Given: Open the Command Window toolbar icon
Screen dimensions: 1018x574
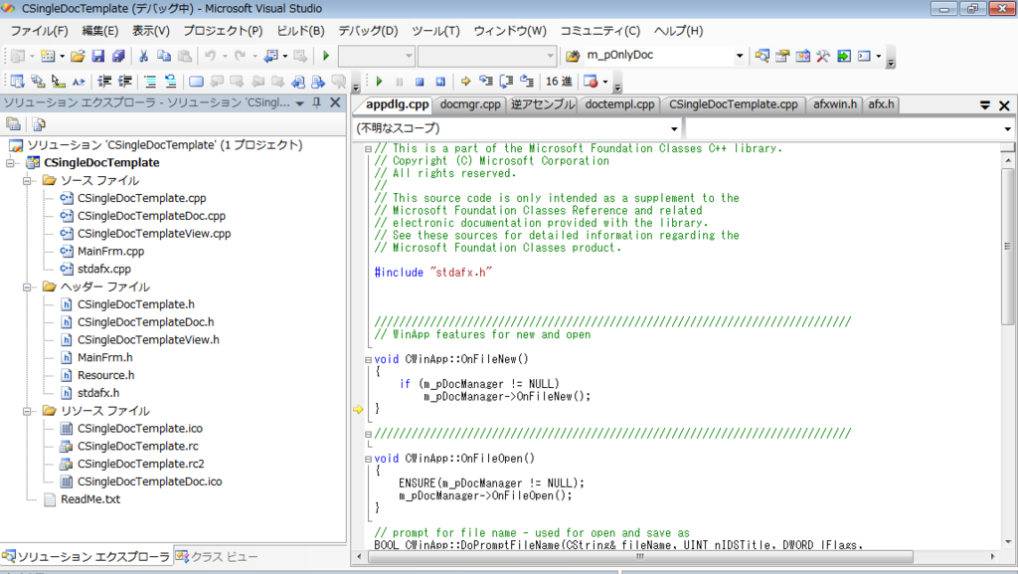Looking at the screenshot, I should [864, 56].
